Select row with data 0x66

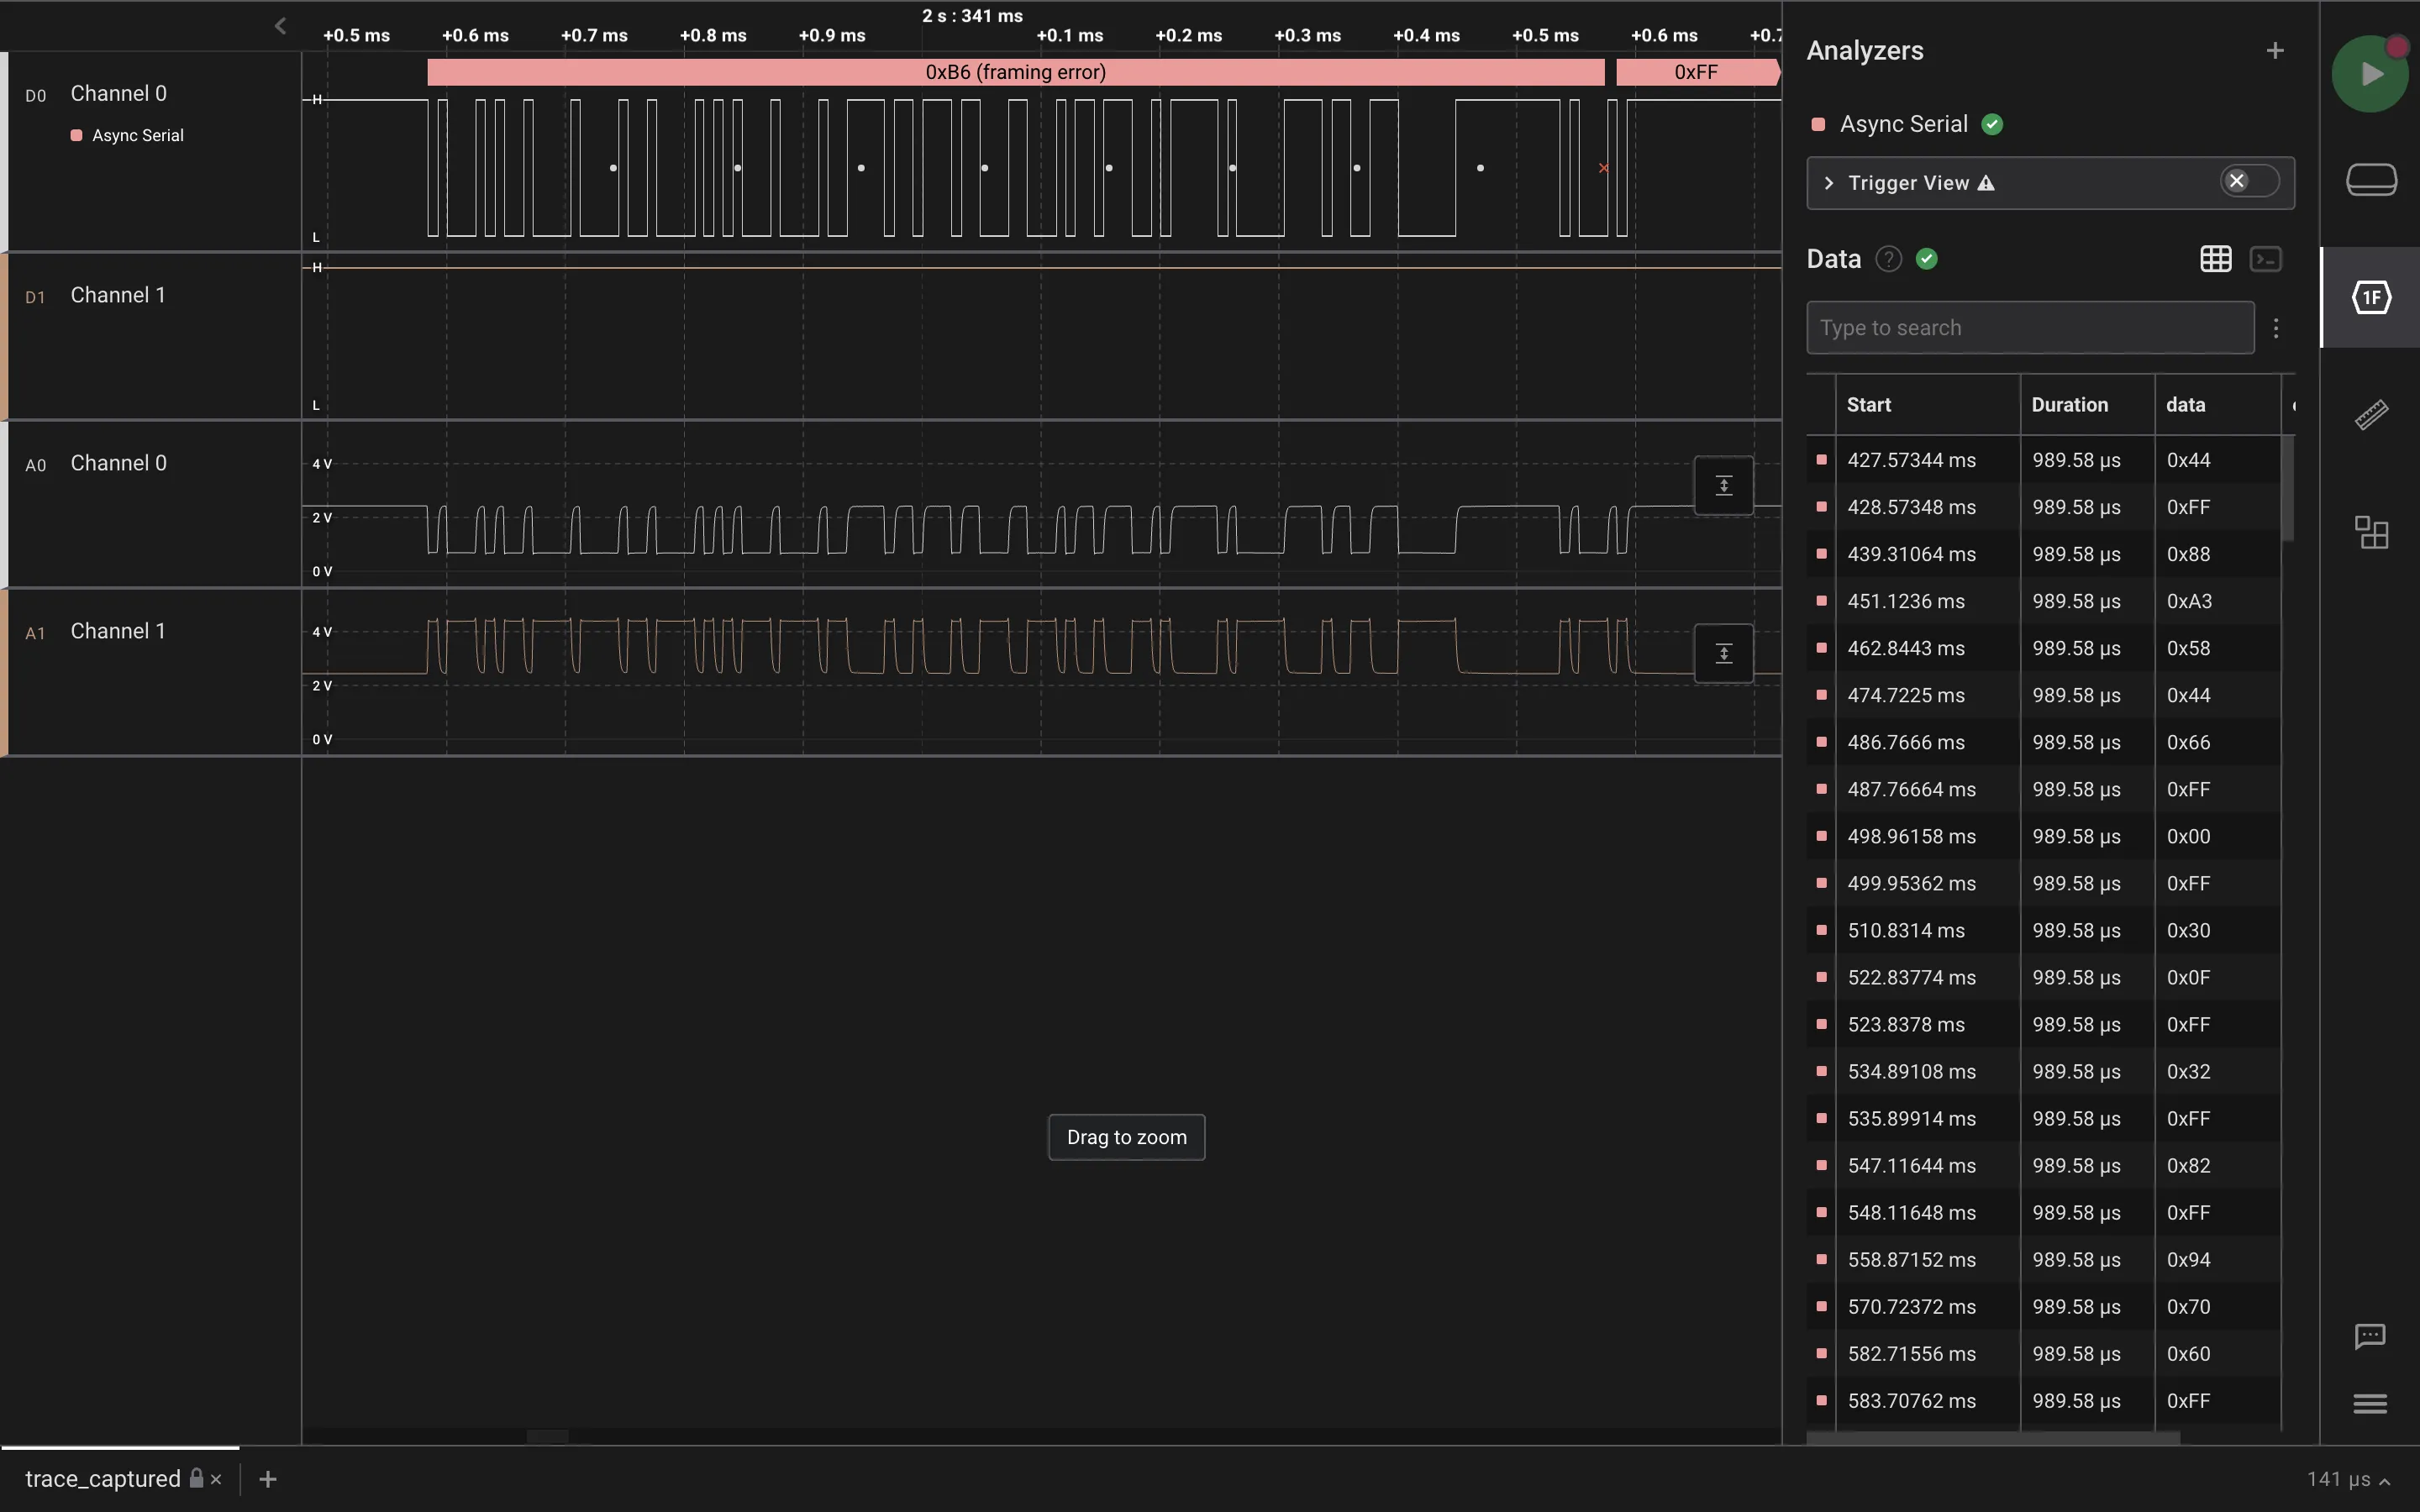pyautogui.click(x=2044, y=742)
